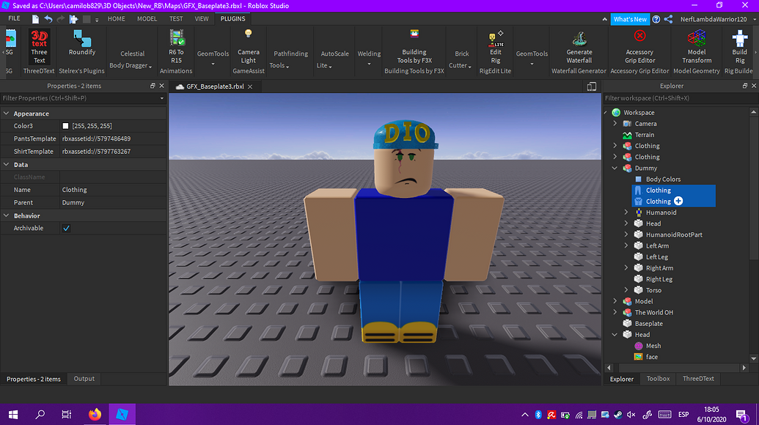Open Firefox from the taskbar

(x=95, y=414)
